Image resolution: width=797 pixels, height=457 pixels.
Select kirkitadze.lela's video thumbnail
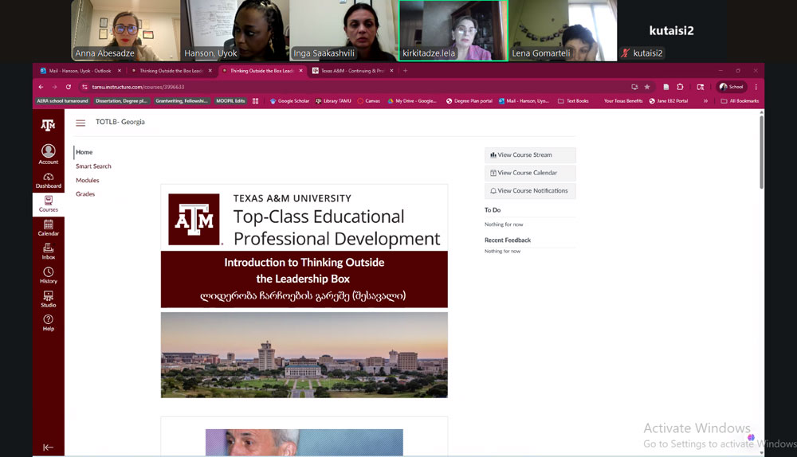coord(453,30)
